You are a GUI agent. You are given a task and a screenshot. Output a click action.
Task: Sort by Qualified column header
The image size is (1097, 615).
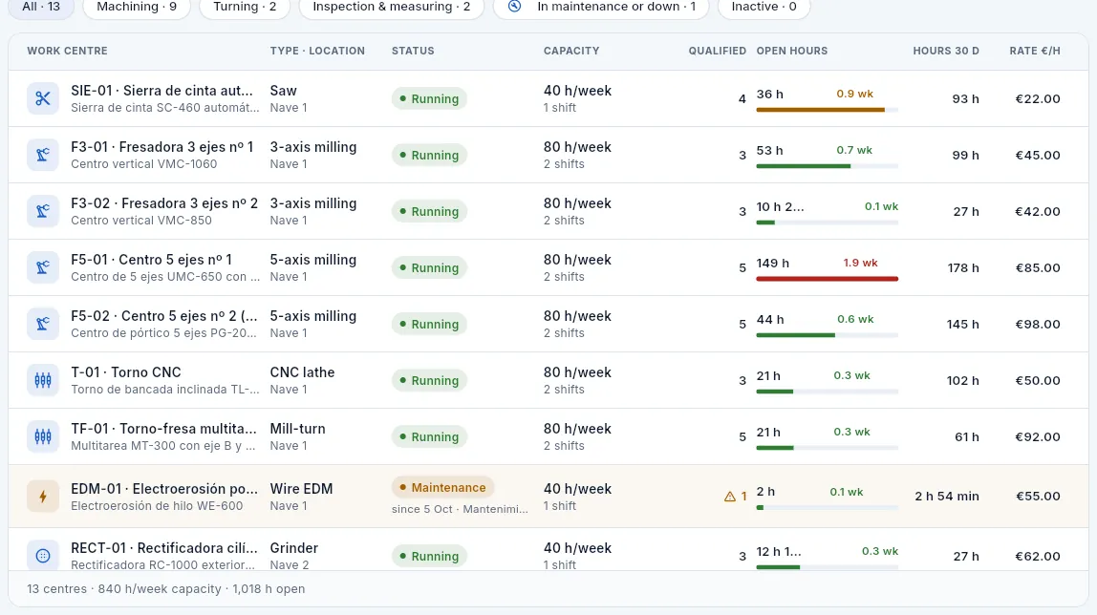pos(717,51)
